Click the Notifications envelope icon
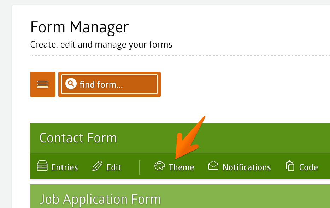 (213, 165)
